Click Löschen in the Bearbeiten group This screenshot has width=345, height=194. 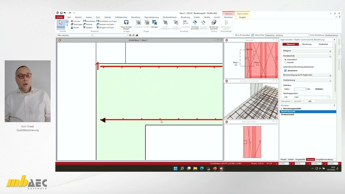(x=75, y=21)
